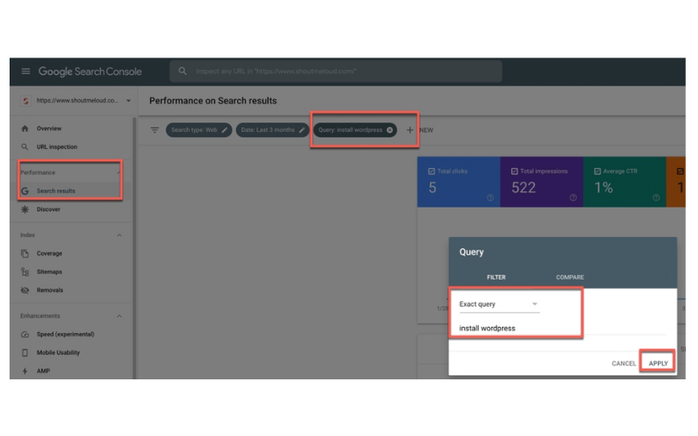Open Coverage in the sidebar
698x436 pixels.
point(49,253)
